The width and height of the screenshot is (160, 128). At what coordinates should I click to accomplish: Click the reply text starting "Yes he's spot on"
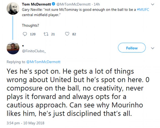click(x=76, y=92)
